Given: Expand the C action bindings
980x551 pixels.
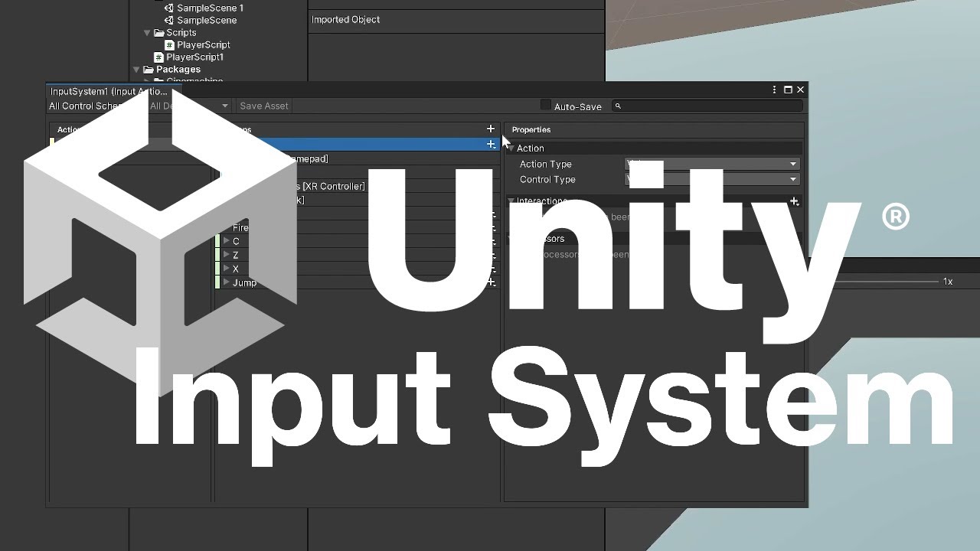Looking at the screenshot, I should [226, 241].
